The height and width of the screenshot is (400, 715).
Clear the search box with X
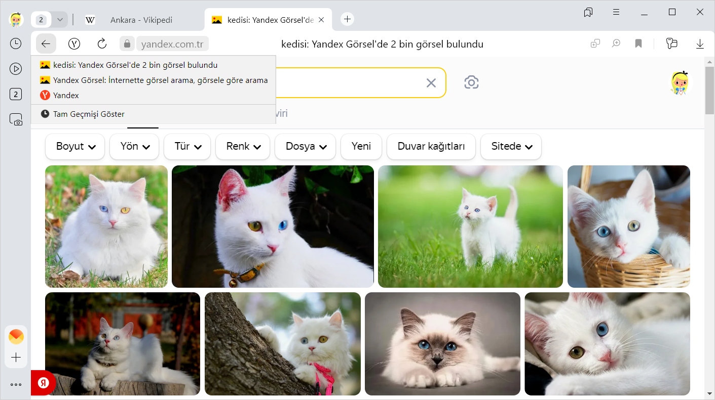pos(431,83)
